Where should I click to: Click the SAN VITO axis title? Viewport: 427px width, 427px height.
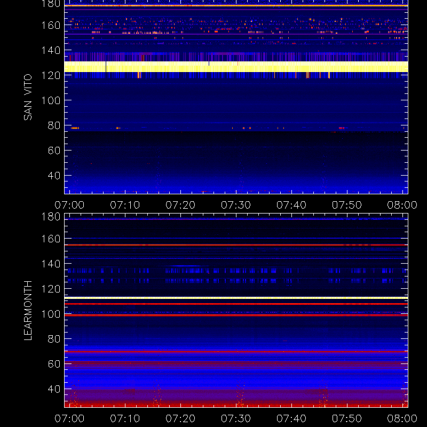click(x=28, y=97)
